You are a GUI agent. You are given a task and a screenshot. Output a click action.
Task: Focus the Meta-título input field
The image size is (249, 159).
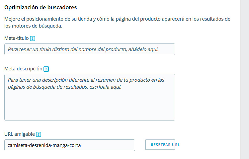coord(90,49)
